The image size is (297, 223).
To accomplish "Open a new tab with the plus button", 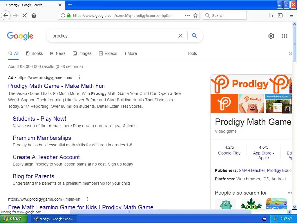I will 70,5.
